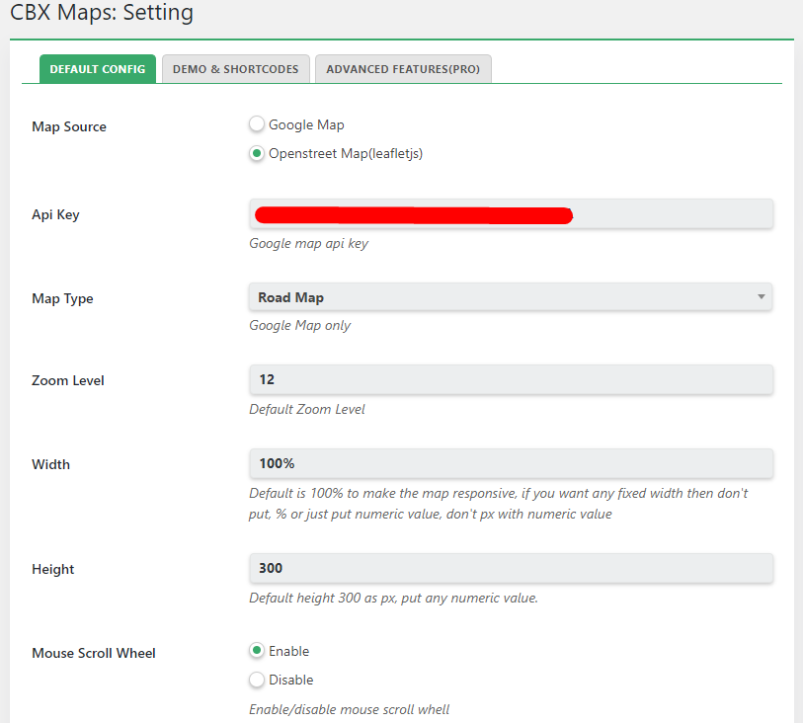
Task: Open the Demo & Shortcodes tab
Action: (x=236, y=69)
